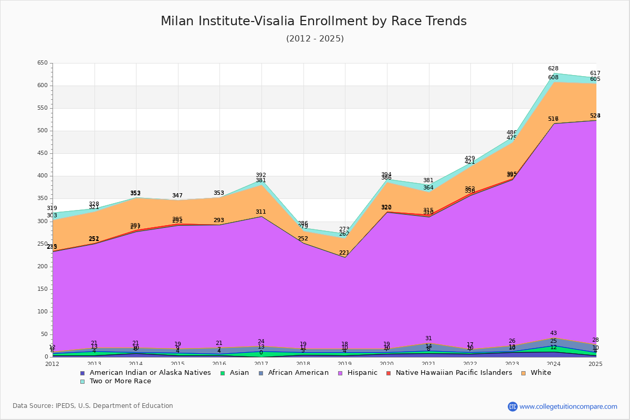The image size is (630, 420).
Task: Toggle American Indian or Alaska Natives label
Action: click(150, 373)
